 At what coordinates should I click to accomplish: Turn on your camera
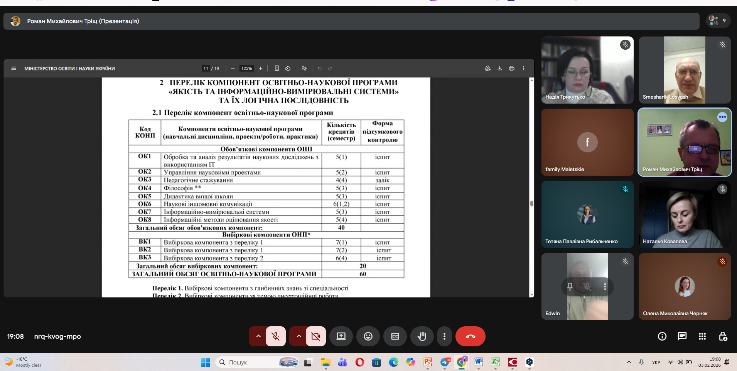(x=316, y=336)
